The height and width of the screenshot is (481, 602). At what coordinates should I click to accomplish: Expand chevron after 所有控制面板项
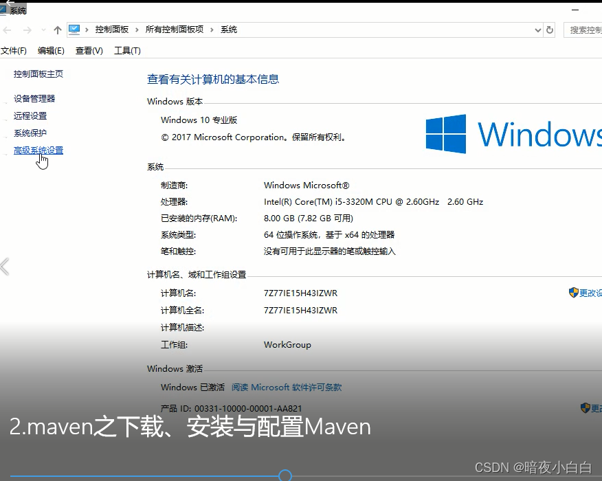212,30
